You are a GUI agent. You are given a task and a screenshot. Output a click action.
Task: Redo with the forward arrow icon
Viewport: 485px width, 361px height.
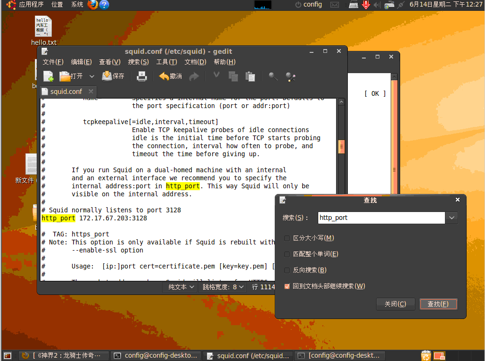pyautogui.click(x=194, y=76)
